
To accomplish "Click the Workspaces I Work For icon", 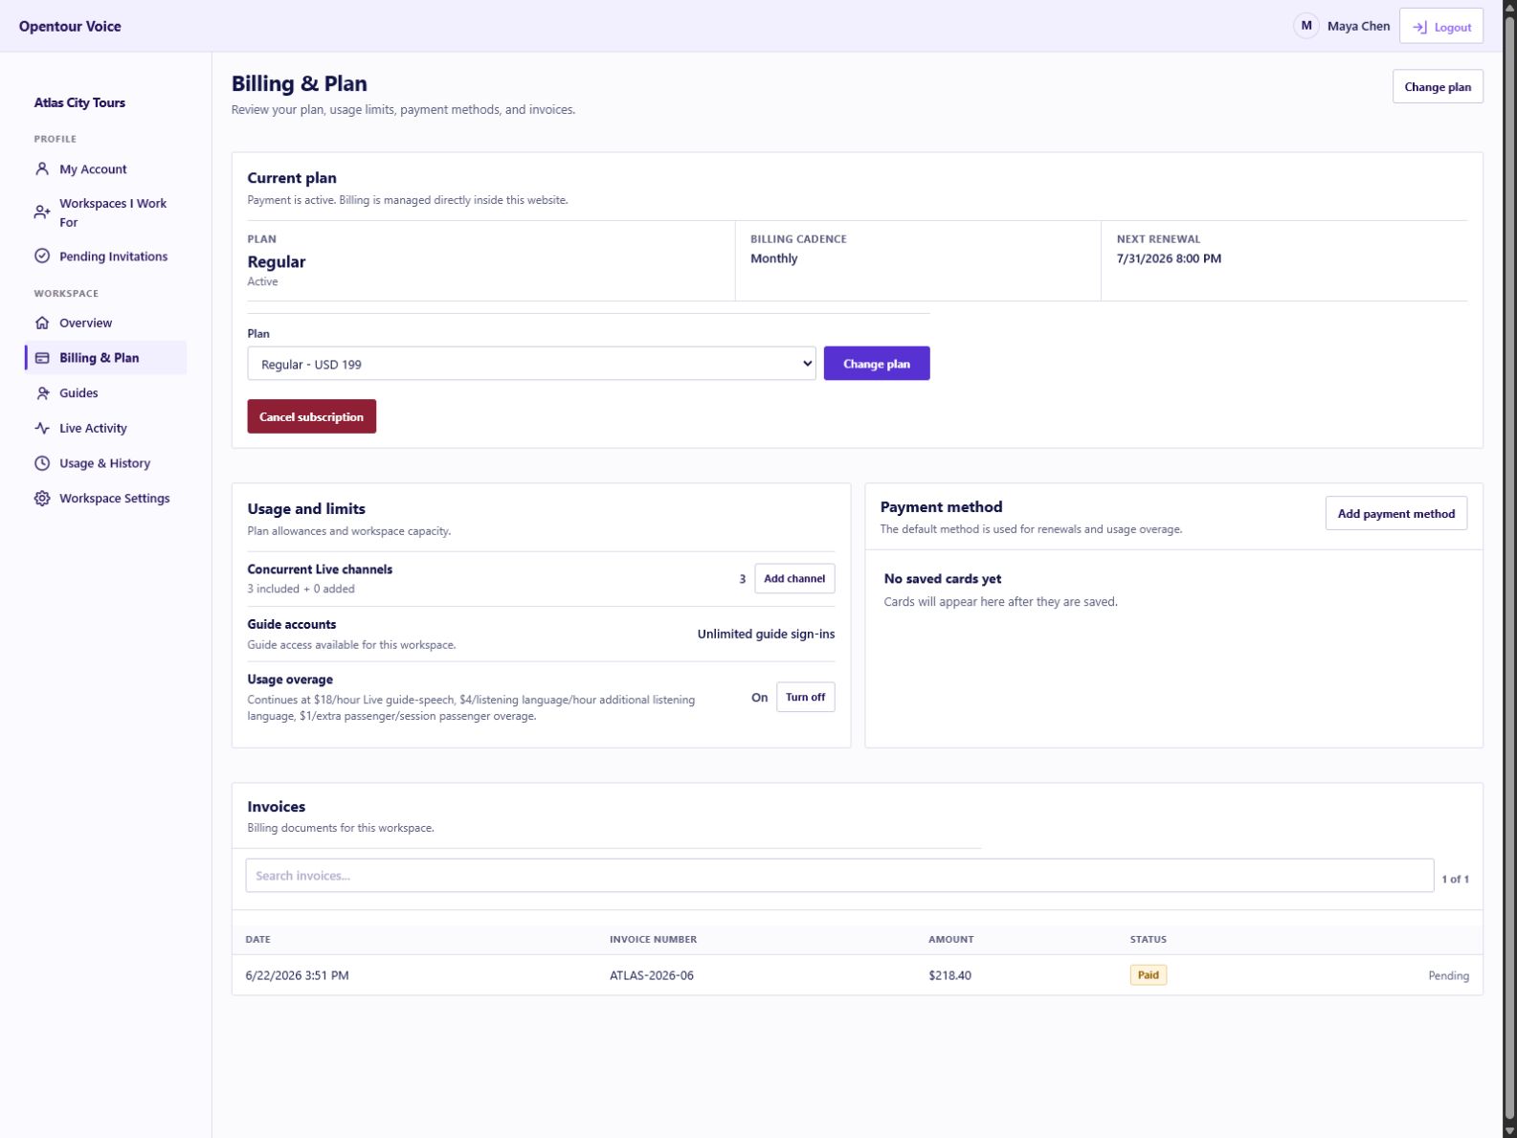I will 42,212.
